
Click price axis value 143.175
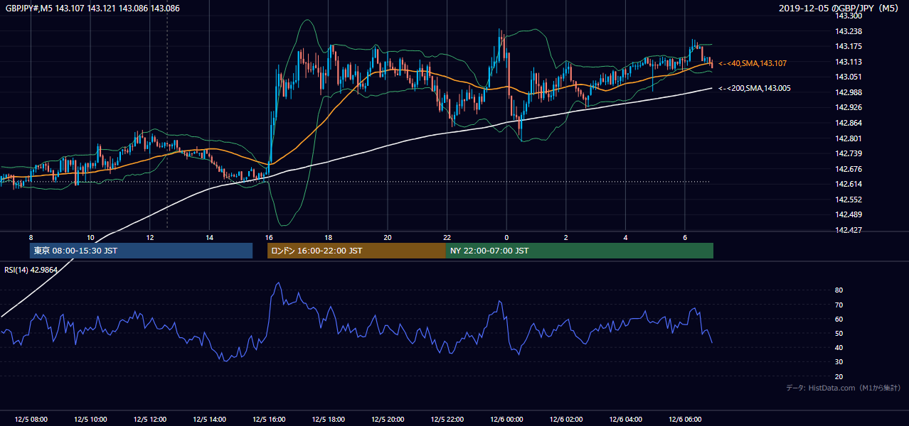coord(849,47)
